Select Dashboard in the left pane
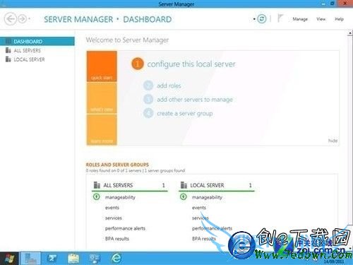This screenshot has height=265, width=353. pos(37,42)
